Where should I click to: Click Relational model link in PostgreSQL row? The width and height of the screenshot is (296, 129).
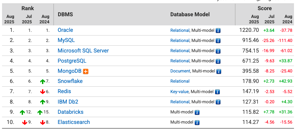(180, 61)
